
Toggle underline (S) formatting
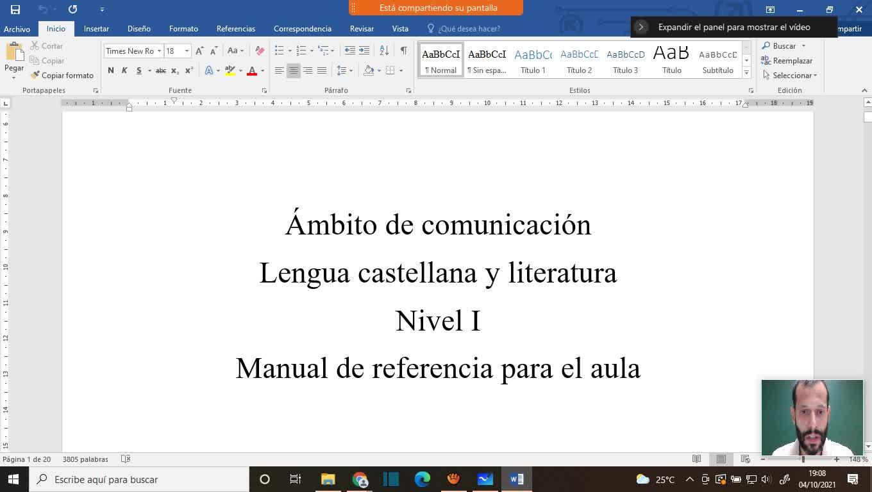click(138, 70)
